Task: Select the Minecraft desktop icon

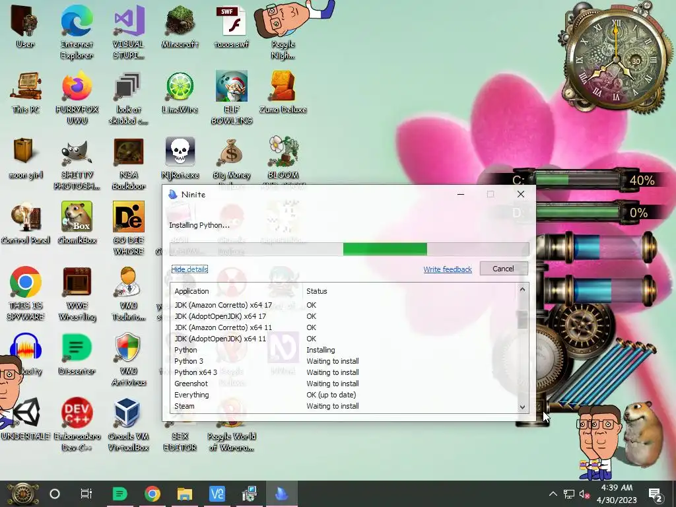Action: tap(180, 26)
